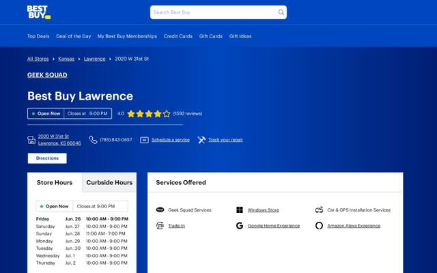The width and height of the screenshot is (437, 273).
Task: Click the star rating icons
Action: click(149, 114)
